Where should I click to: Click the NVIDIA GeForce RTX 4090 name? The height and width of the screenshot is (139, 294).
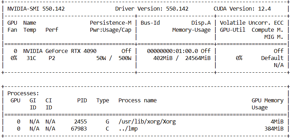pyautogui.click(x=60, y=51)
